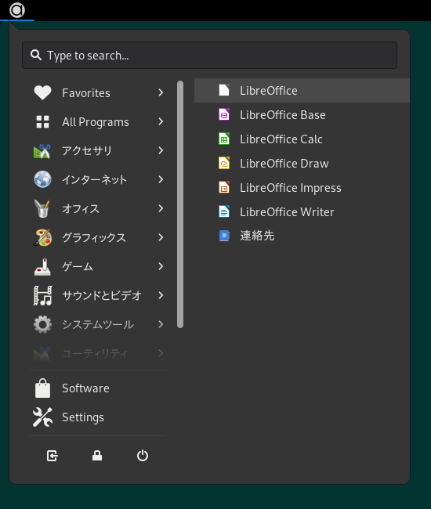Viewport: 431px width, 509px height.
Task: Click the Arc Menu launcher icon in top panel
Action: pos(17,10)
